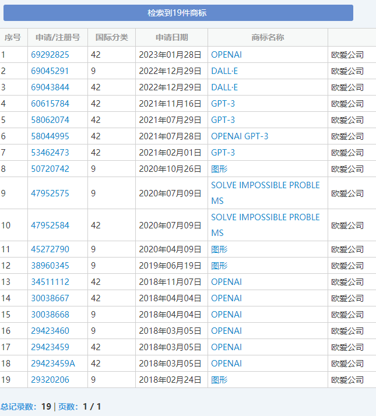The width and height of the screenshot is (376, 416).
Task: Open GPT-3 trademark in row 7
Action: pos(223,153)
